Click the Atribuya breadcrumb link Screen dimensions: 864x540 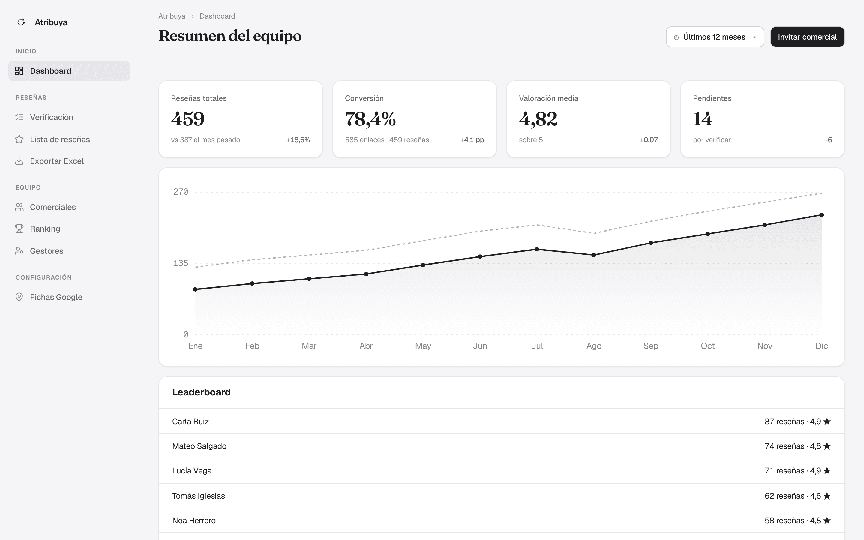pos(172,16)
